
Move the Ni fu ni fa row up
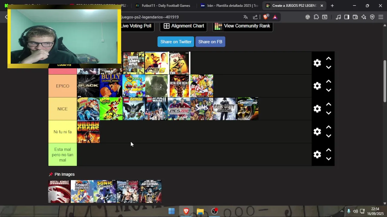point(329,127)
